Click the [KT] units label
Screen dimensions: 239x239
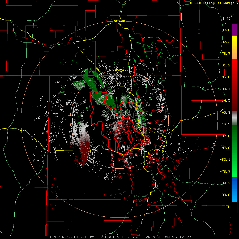pos(227,18)
